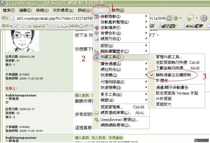Screen dimensions: 210x143
Task: Click the 自動捲動(S) menu icon
Action: click(x=96, y=17)
